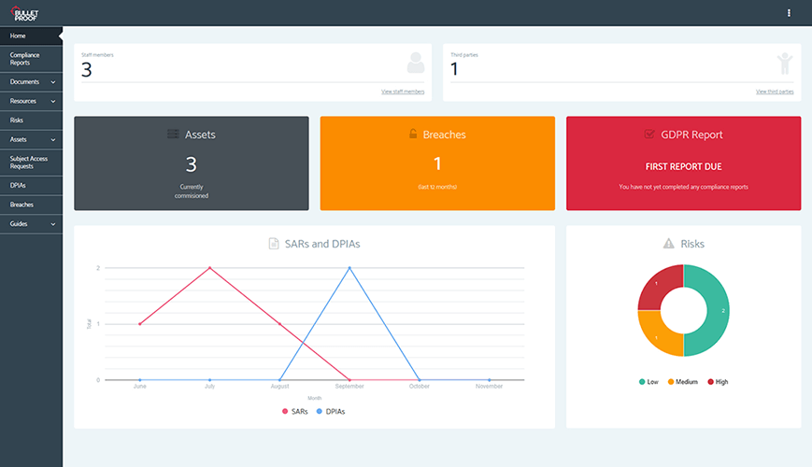Click the SARs July peak data point

[x=209, y=268]
